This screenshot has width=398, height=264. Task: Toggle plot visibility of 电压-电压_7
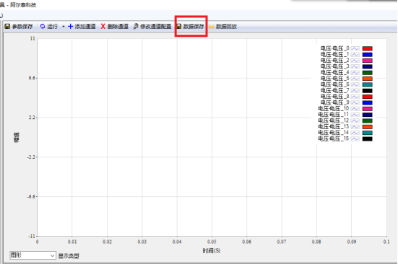pyautogui.click(x=355, y=91)
